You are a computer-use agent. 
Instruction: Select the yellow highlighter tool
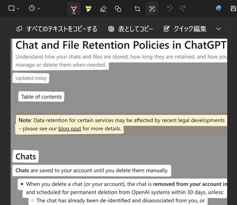tap(88, 9)
